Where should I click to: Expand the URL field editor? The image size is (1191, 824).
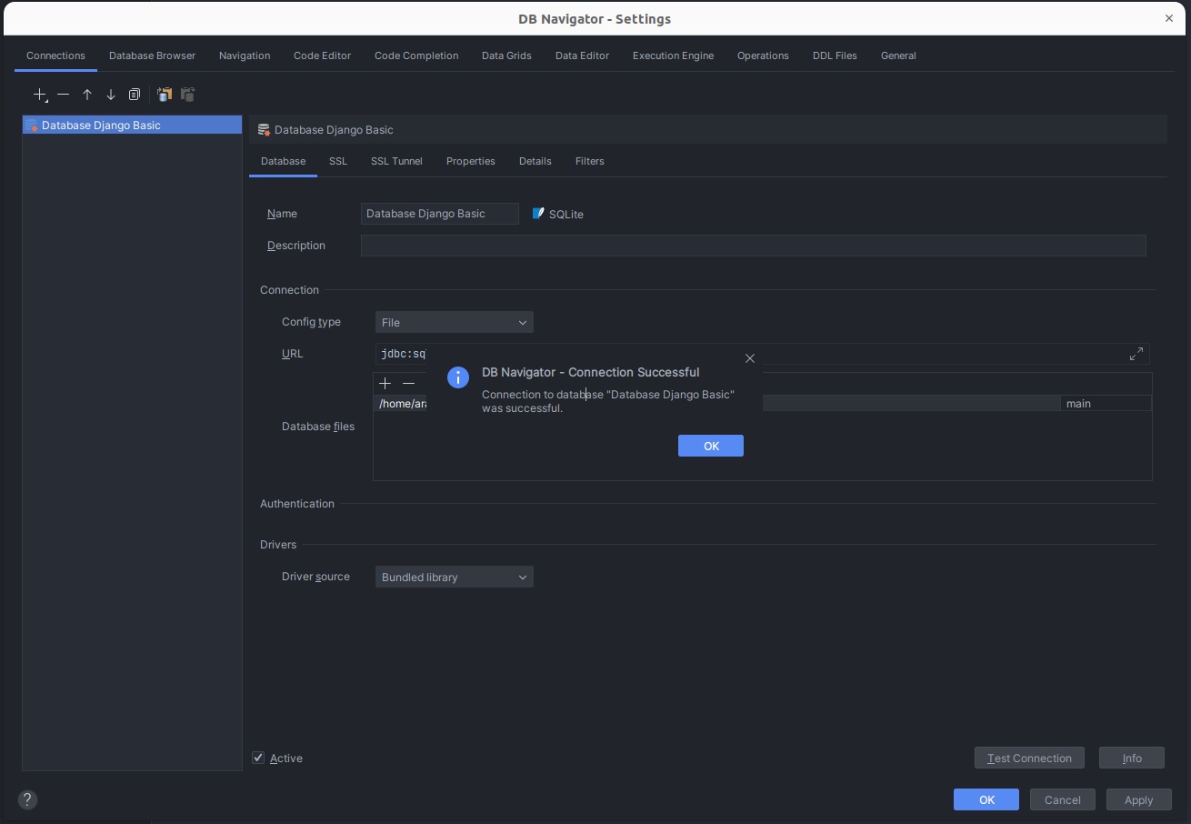1136,354
